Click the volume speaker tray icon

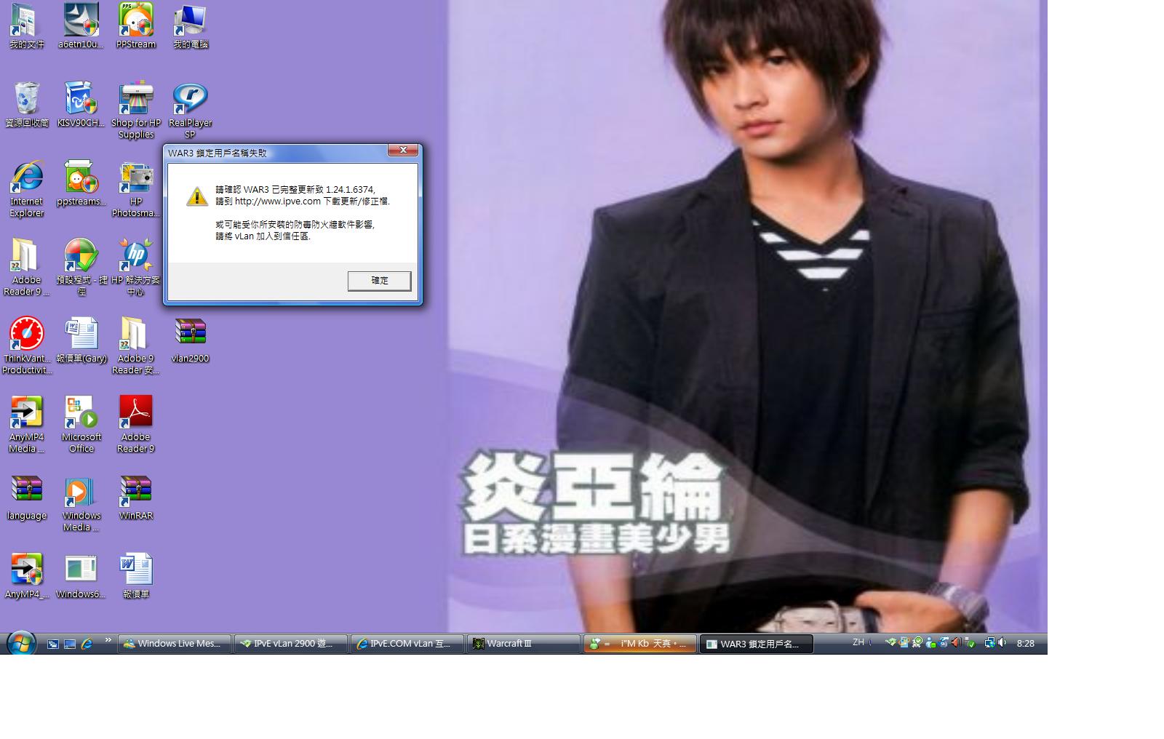point(1002,643)
